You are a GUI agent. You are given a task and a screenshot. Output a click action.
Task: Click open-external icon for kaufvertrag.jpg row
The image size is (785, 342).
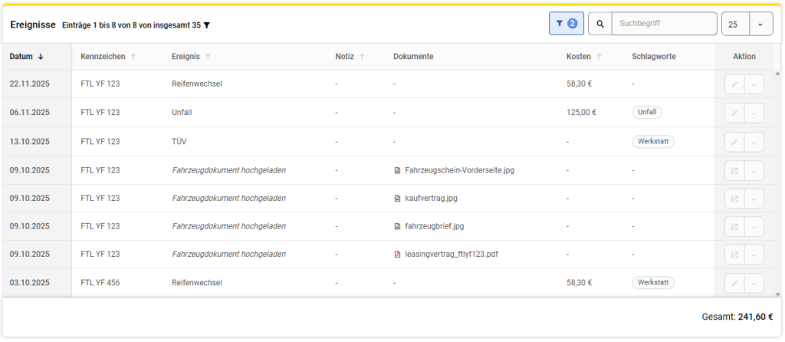[734, 199]
